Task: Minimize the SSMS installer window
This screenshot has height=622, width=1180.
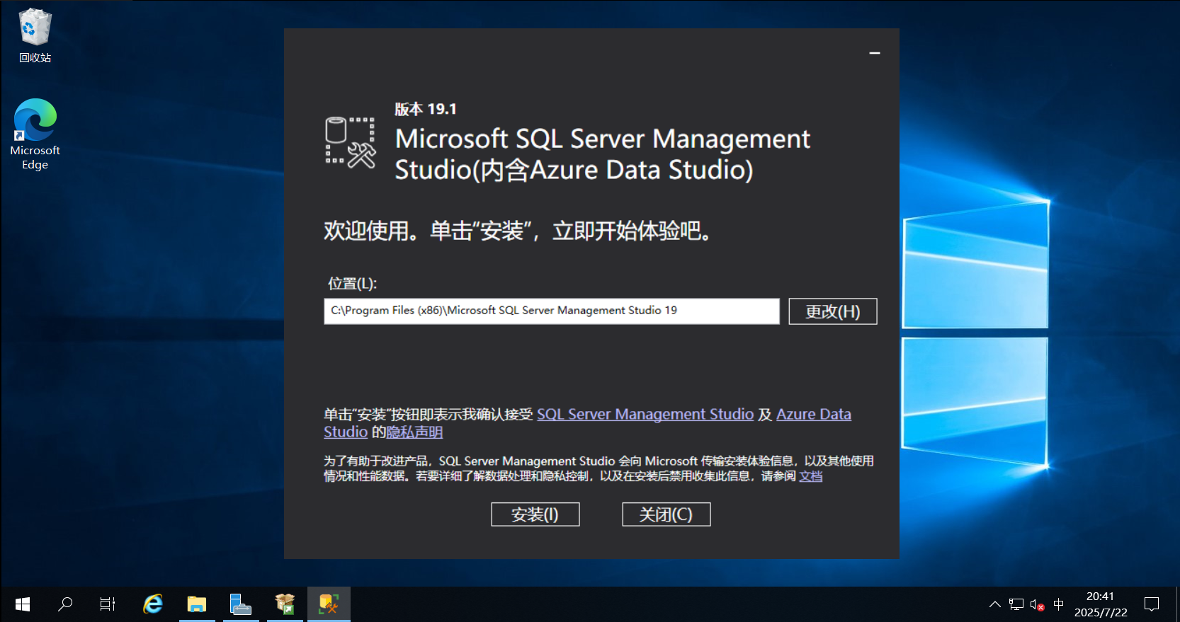Action: 875,53
